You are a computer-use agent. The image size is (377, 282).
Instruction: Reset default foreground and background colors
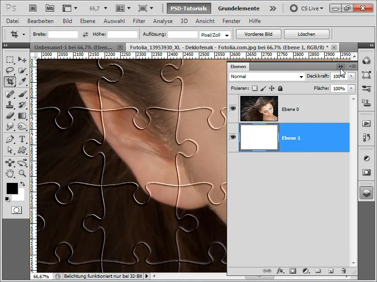tap(8, 199)
